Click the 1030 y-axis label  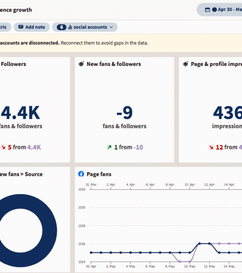[x=81, y=207]
